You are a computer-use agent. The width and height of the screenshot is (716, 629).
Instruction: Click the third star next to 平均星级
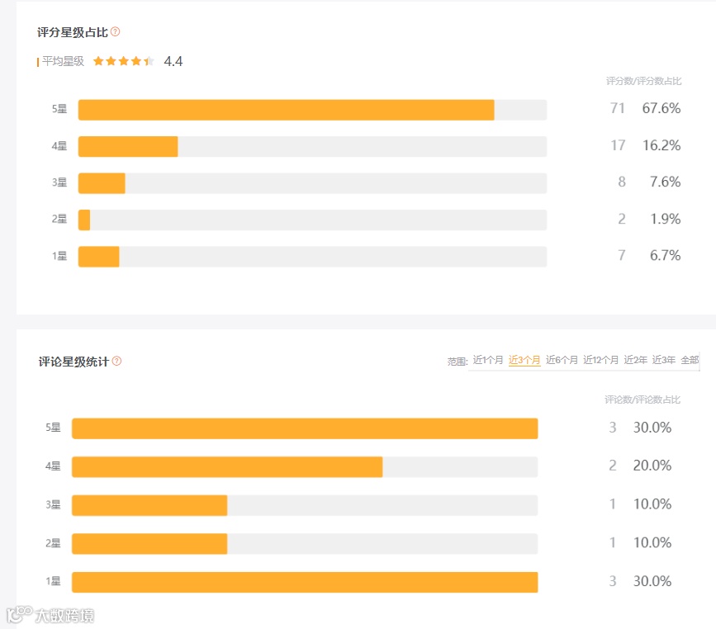(x=121, y=60)
